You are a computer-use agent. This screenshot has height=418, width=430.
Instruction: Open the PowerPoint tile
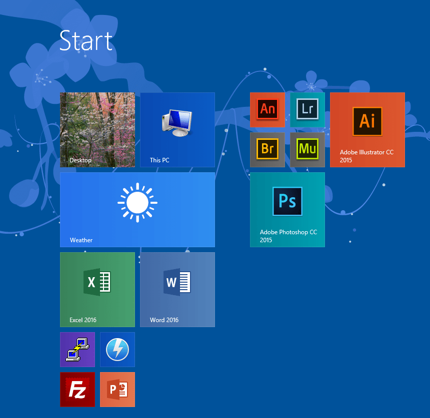coord(117,389)
